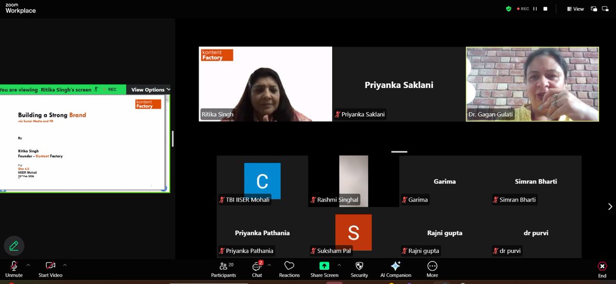Open View Options dropdown on shared screen

click(x=148, y=90)
